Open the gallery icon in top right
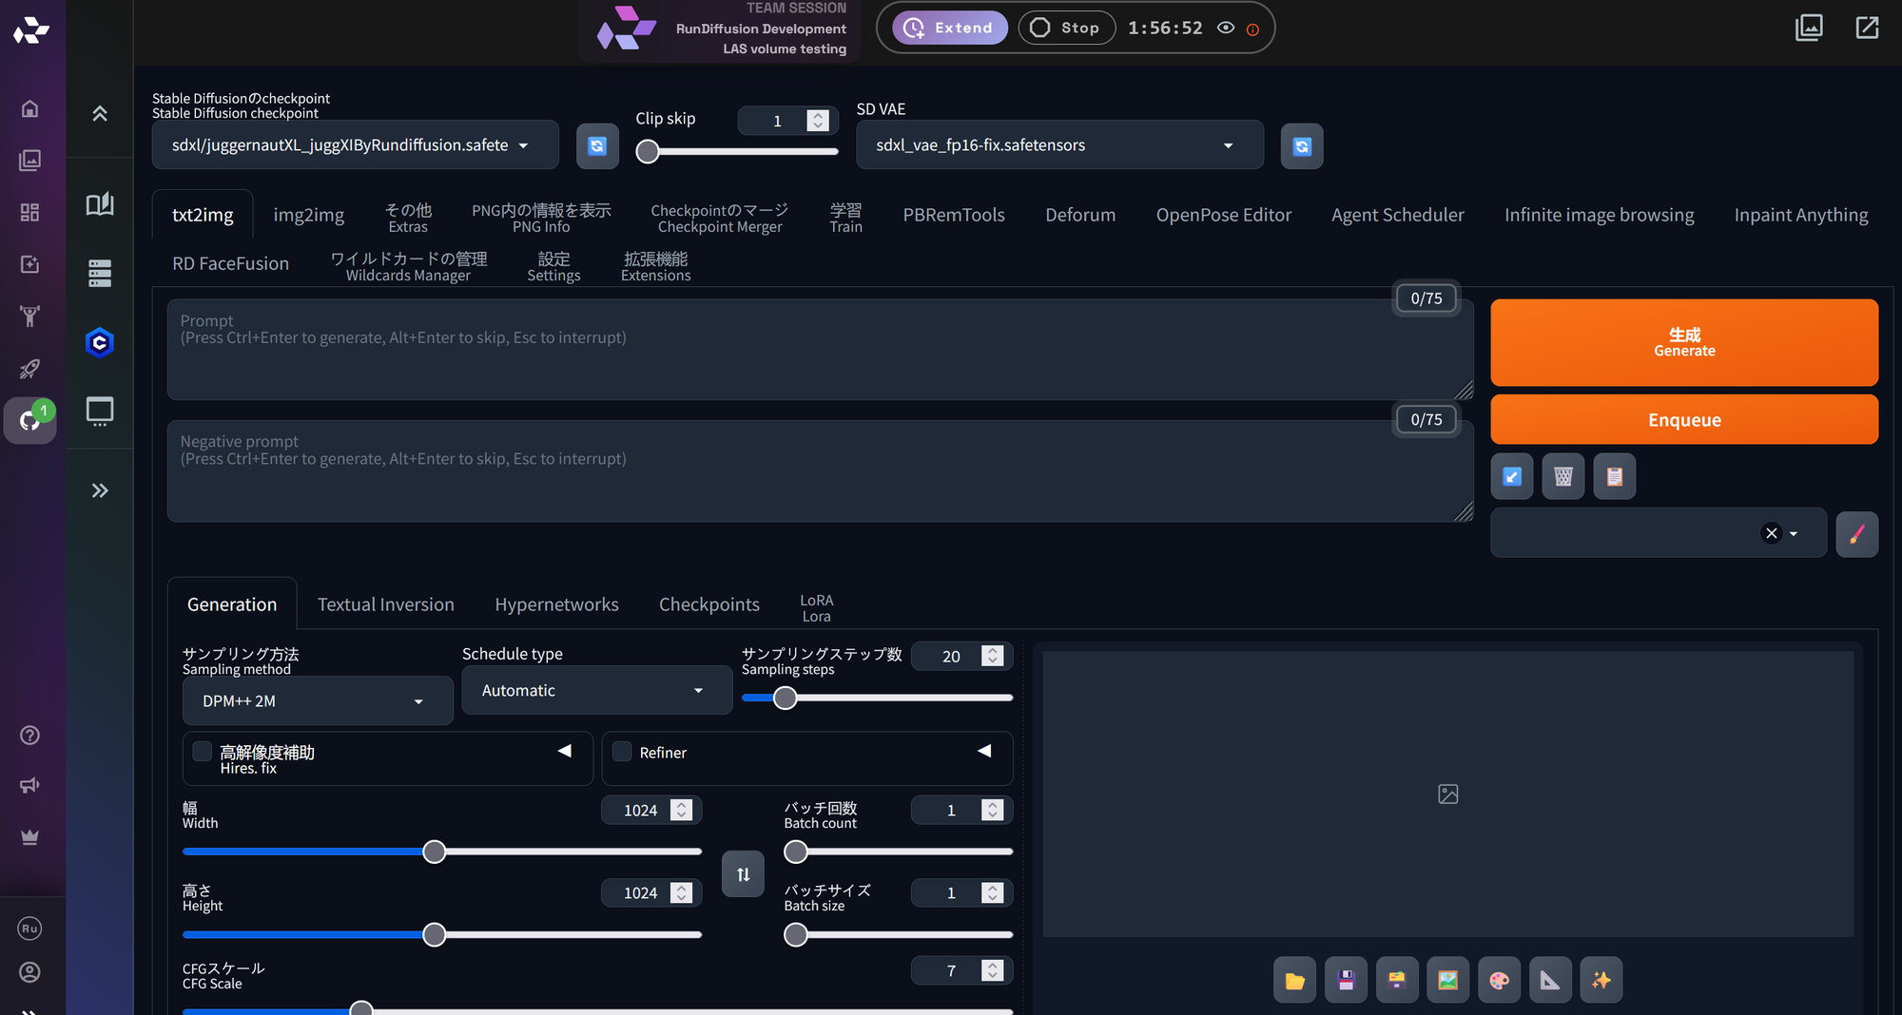The height and width of the screenshot is (1015, 1902). point(1809,28)
